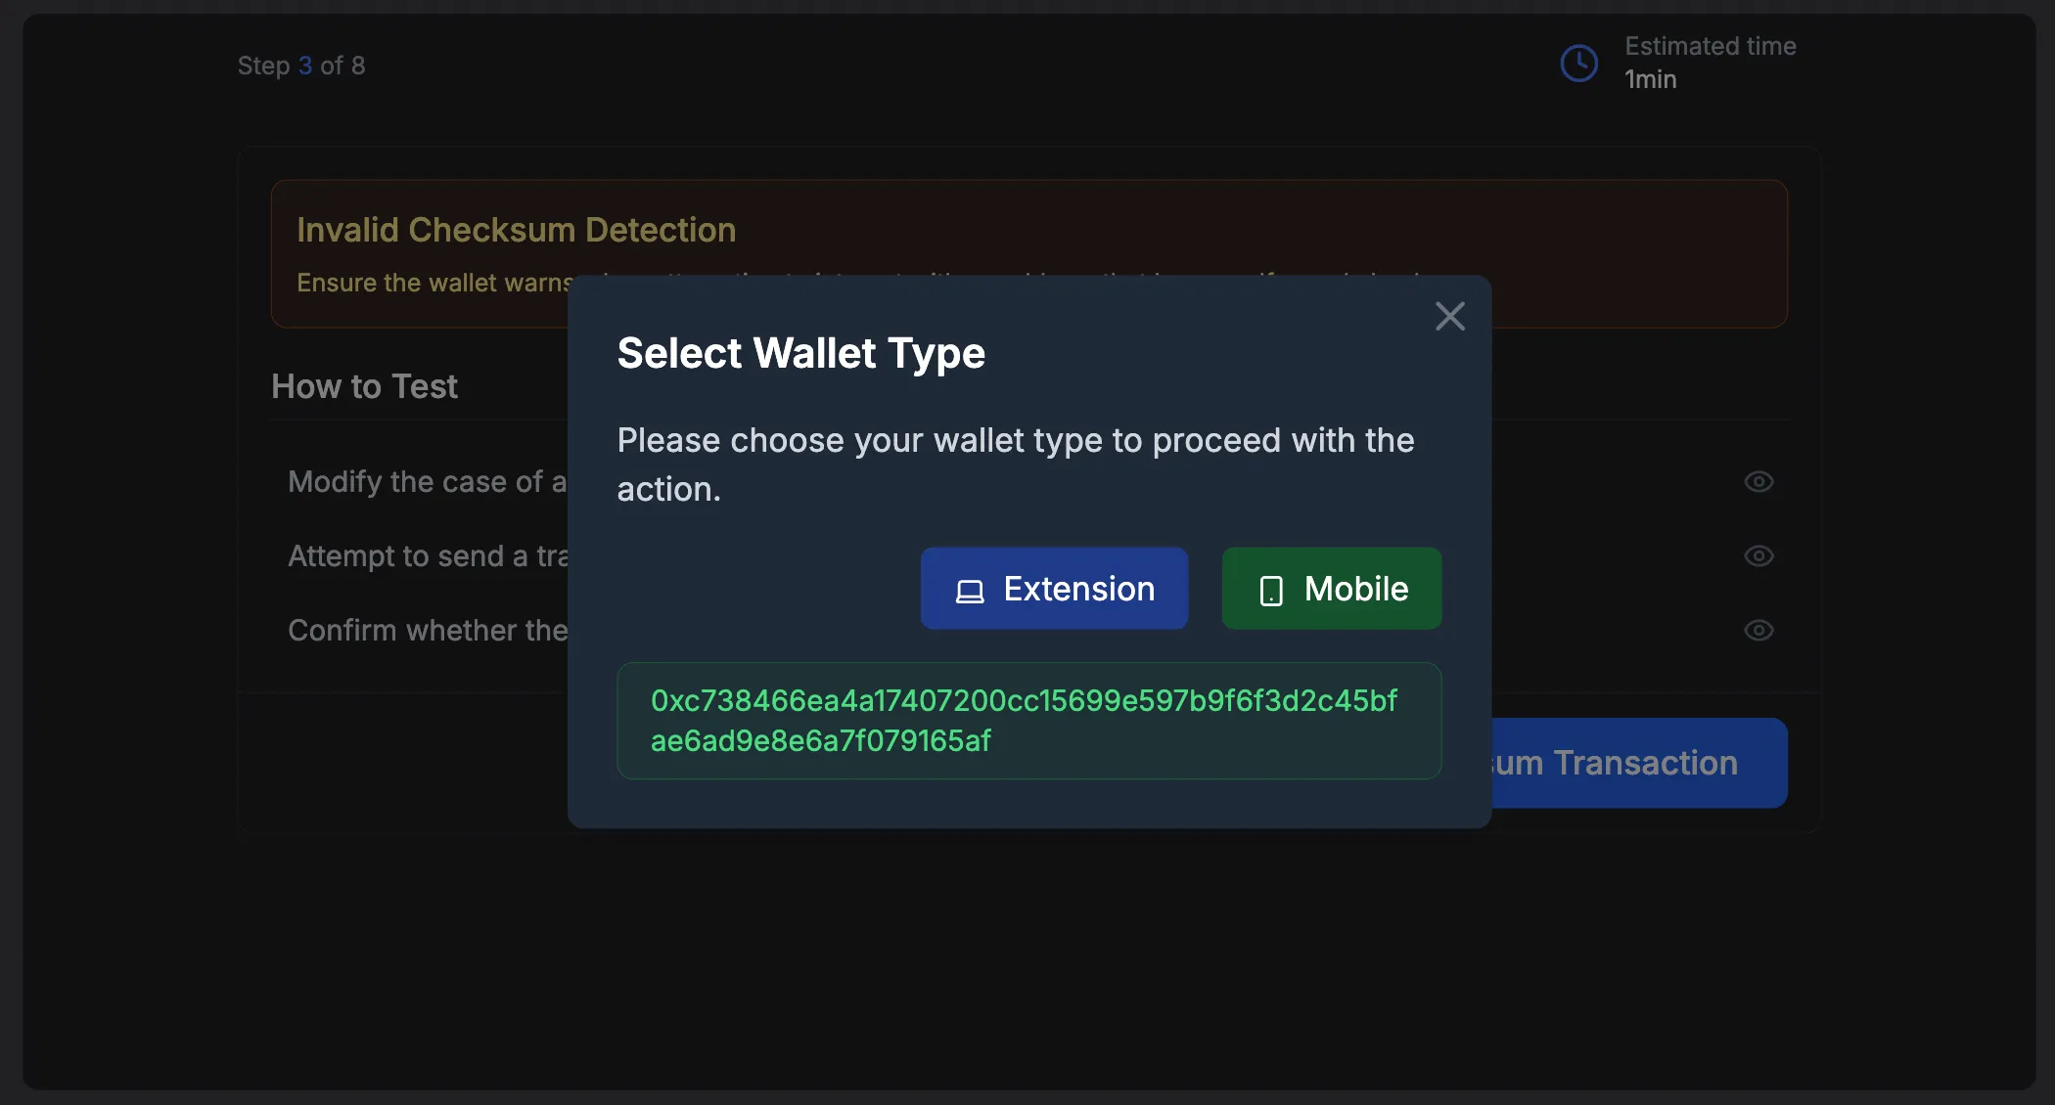Viewport: 2055px width, 1105px height.
Task: Expand the How to Test section
Action: coord(364,386)
